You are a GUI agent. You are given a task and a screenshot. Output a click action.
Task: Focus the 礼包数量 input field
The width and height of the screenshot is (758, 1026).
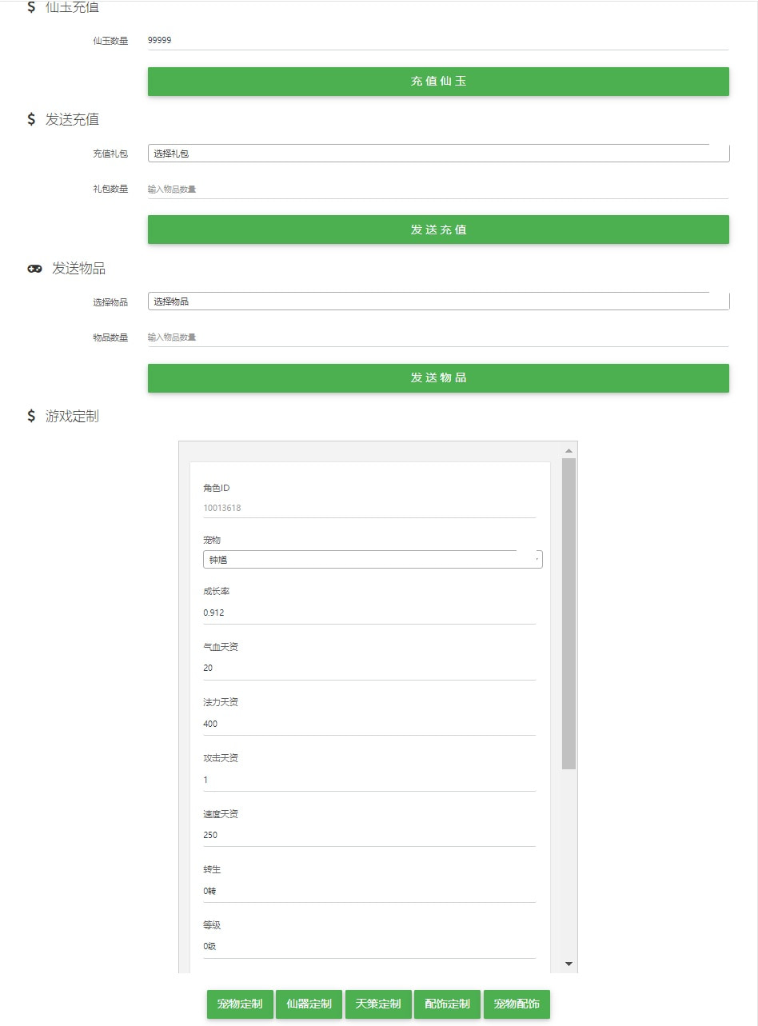pos(438,190)
